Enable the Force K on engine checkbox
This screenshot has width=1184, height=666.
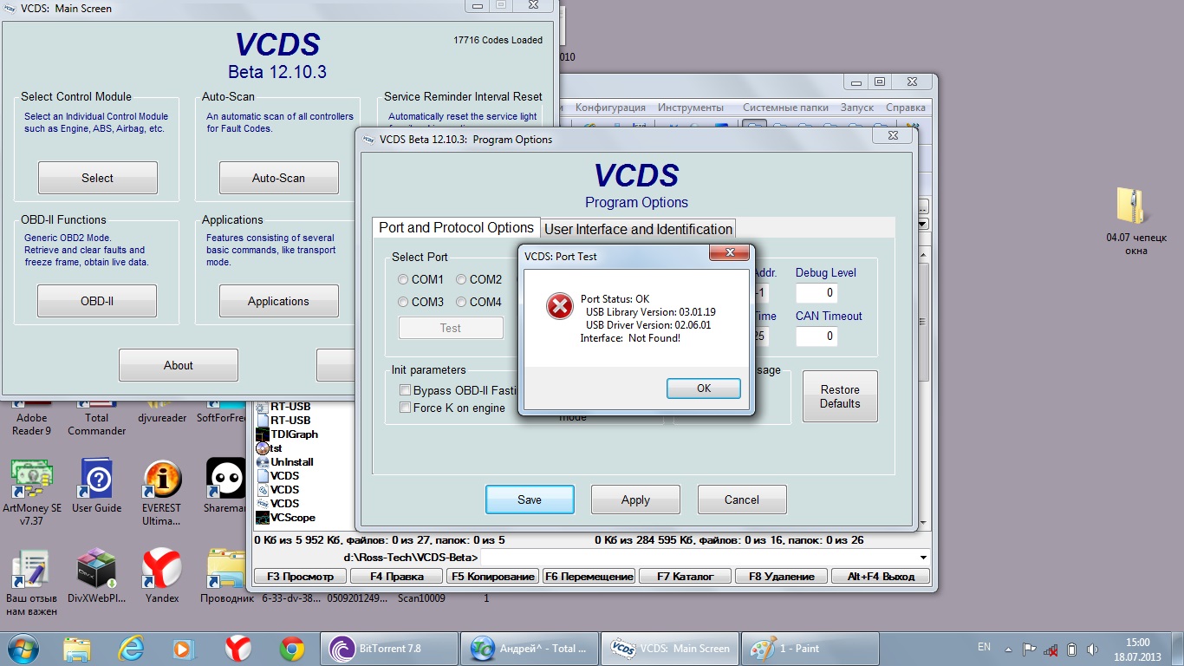click(405, 408)
